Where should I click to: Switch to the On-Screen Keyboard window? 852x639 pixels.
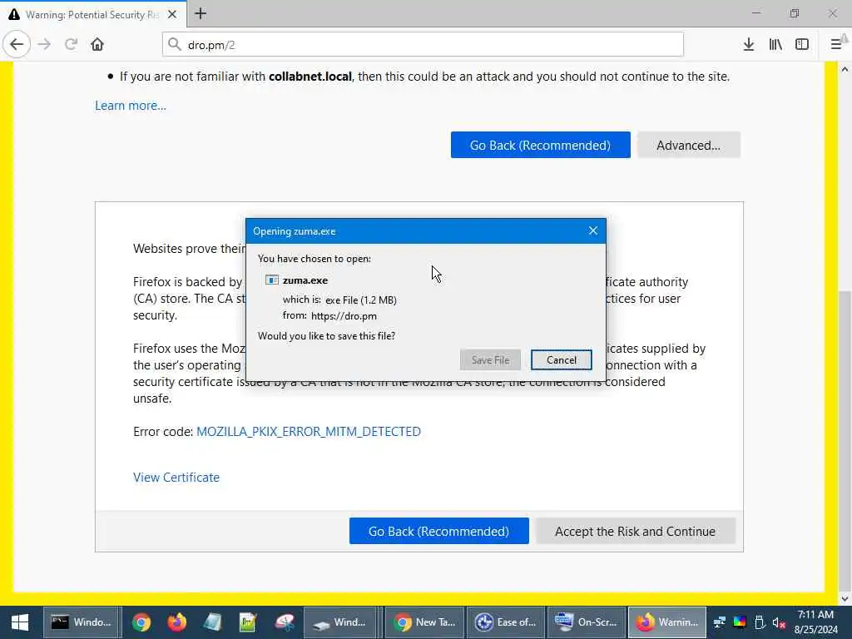(x=587, y=622)
